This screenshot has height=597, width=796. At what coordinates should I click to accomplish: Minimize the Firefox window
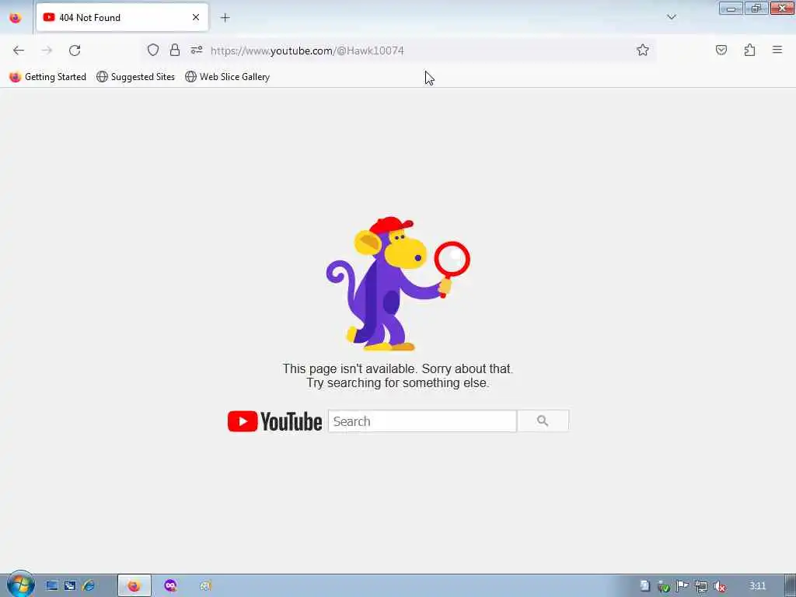click(731, 8)
